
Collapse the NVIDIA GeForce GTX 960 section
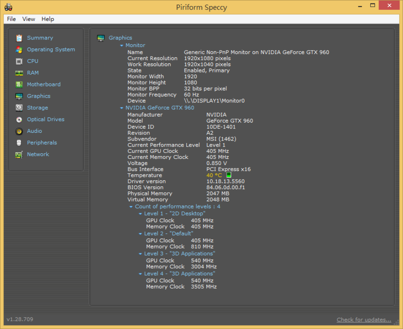122,108
